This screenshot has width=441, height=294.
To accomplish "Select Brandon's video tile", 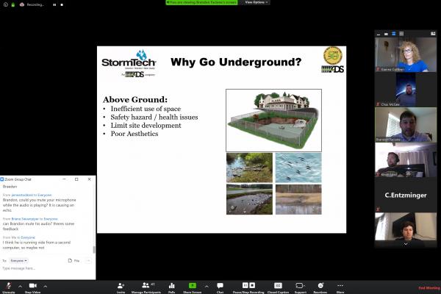I will 406,125.
